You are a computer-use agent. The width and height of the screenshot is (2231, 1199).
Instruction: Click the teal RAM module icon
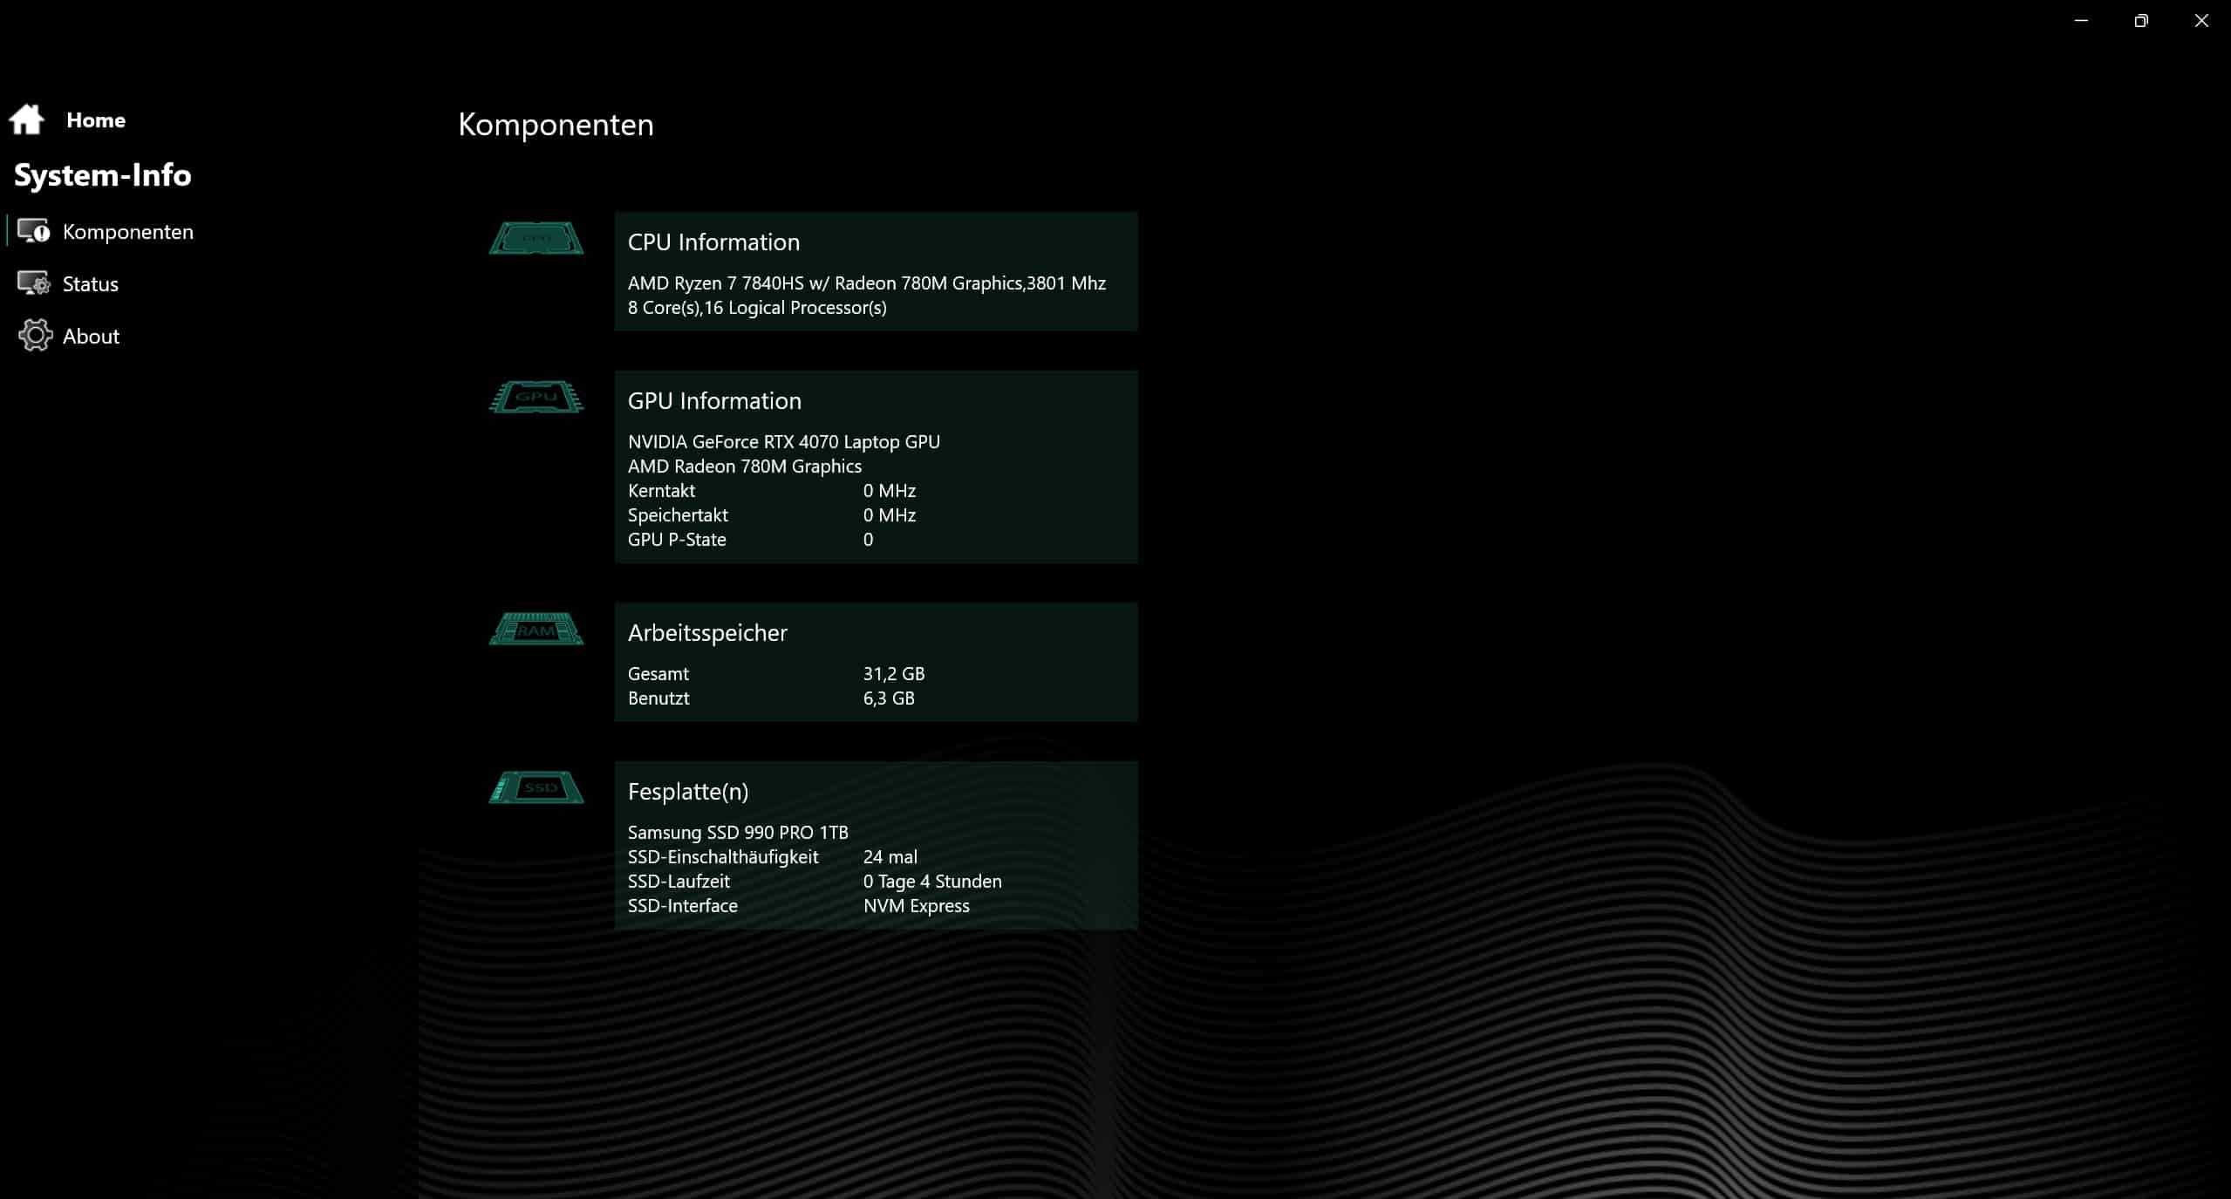[x=536, y=629]
